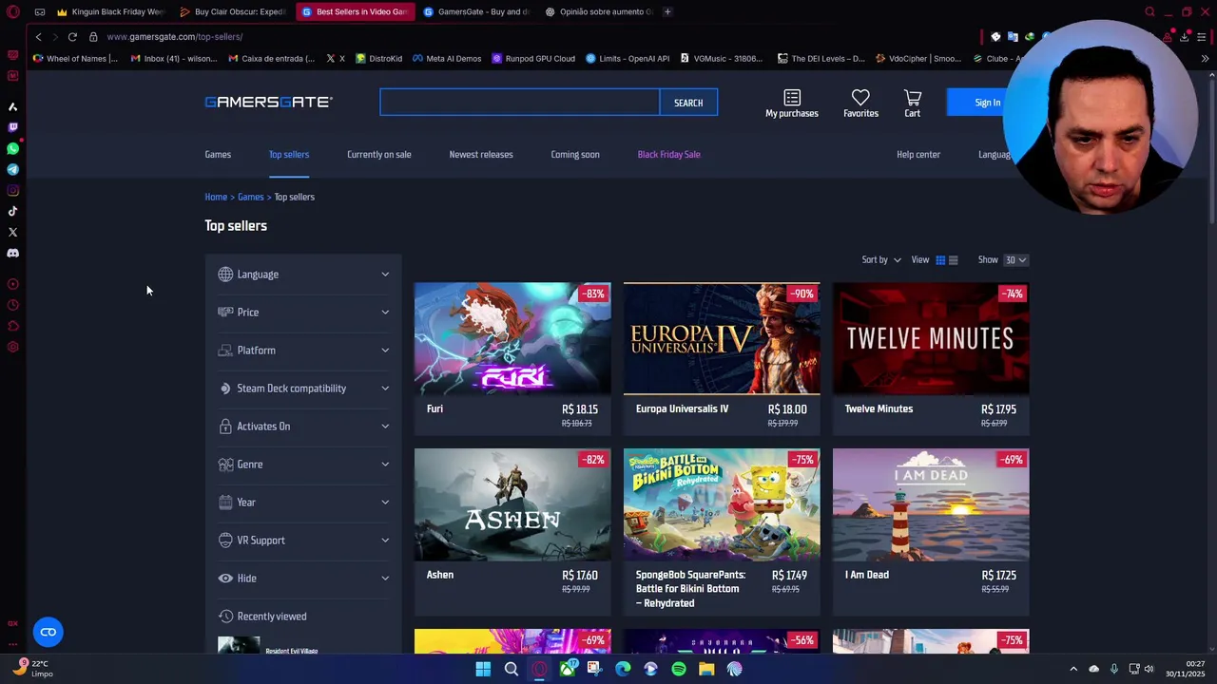Expand the Language filter
1217x684 pixels.
coord(303,275)
